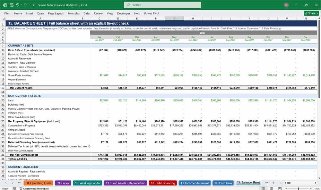The height and width of the screenshot is (190, 321).
Task: Add a new sheet with plus icon
Action: tap(273, 183)
